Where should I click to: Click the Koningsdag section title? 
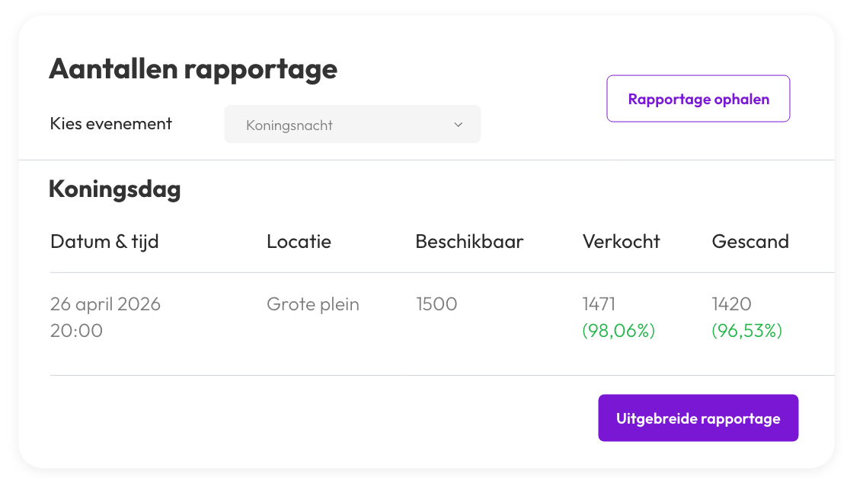pyautogui.click(x=114, y=189)
